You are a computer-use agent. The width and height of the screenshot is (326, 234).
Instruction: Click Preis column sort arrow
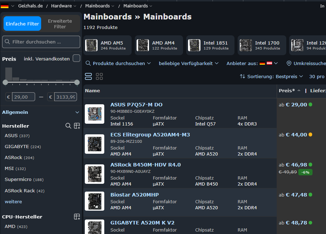[x=299, y=90]
